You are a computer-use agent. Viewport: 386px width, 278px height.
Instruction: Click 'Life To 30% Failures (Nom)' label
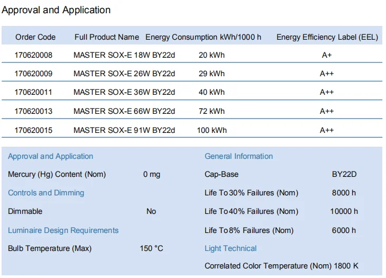(251, 193)
